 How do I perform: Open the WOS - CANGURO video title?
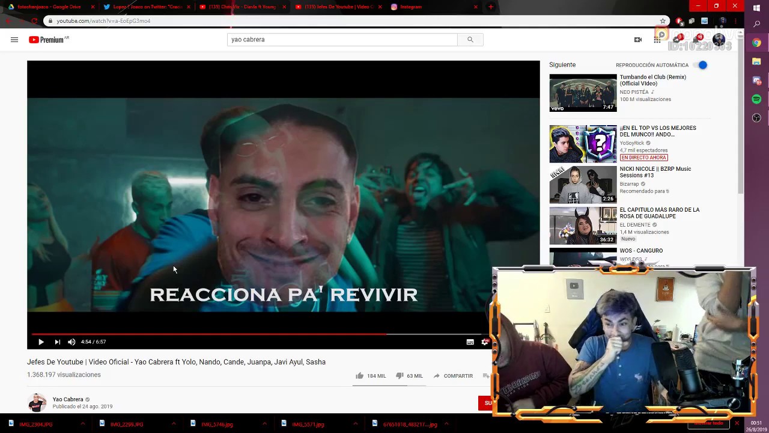pos(641,251)
